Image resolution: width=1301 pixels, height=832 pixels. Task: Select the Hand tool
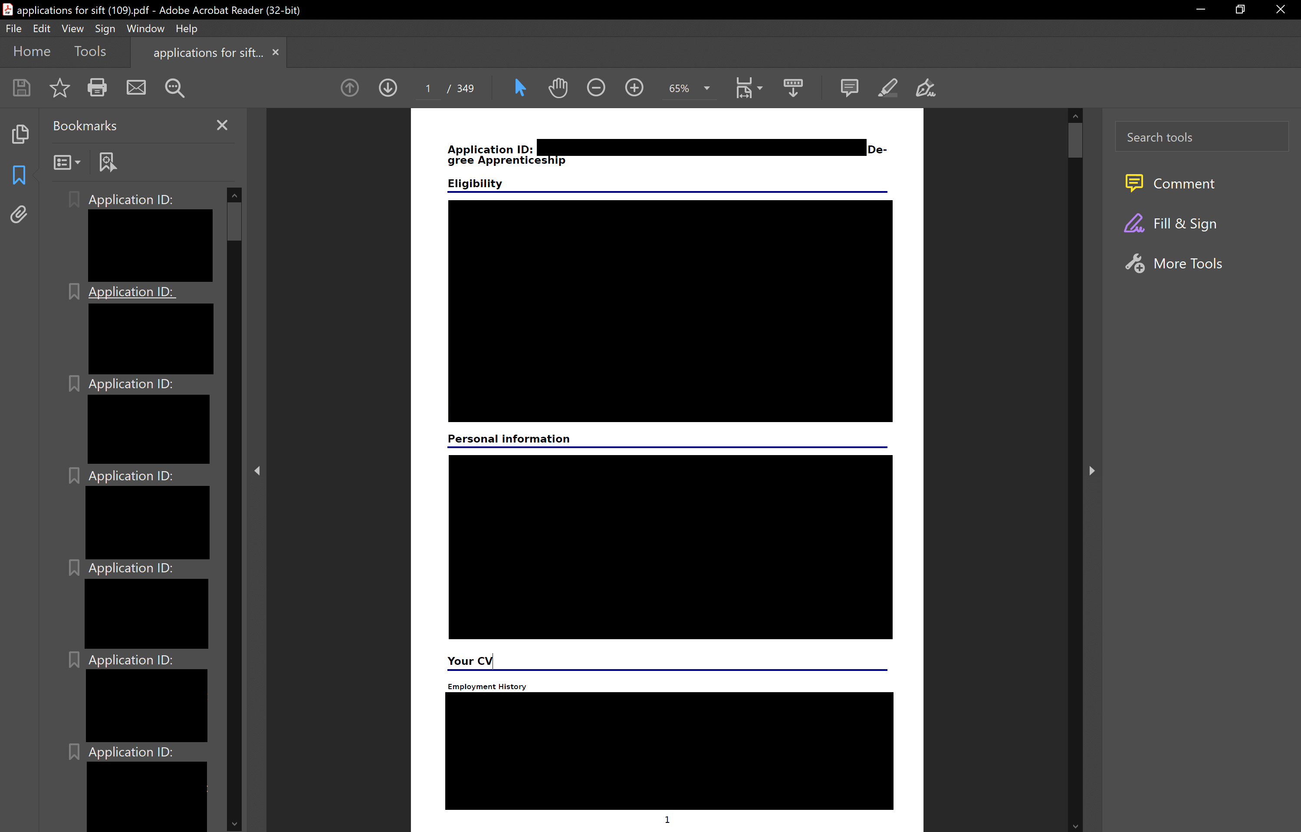click(558, 88)
